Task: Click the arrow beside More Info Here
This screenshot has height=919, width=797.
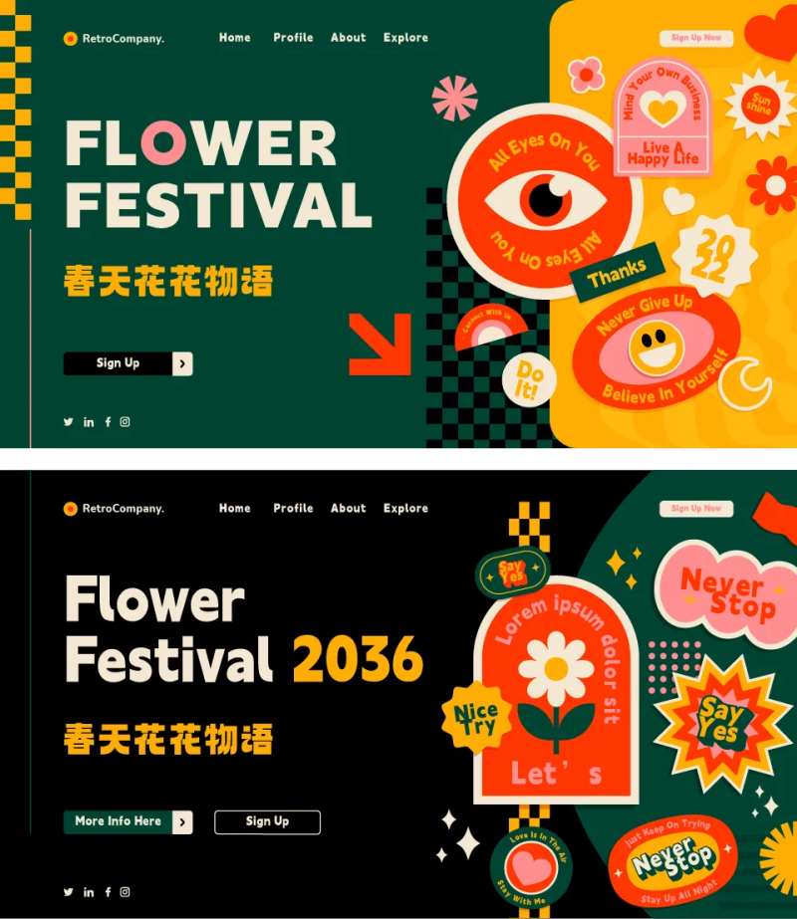Action: click(182, 822)
